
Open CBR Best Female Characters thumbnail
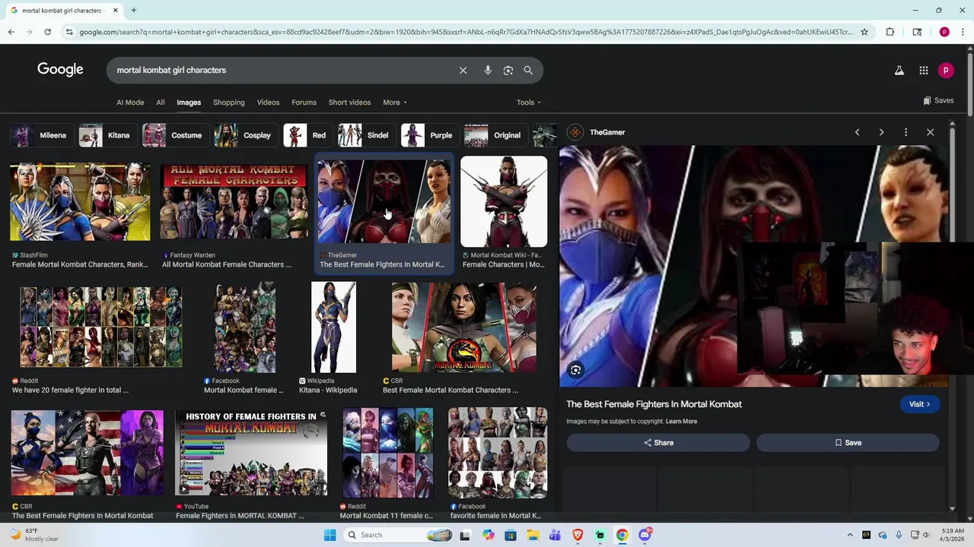464,327
